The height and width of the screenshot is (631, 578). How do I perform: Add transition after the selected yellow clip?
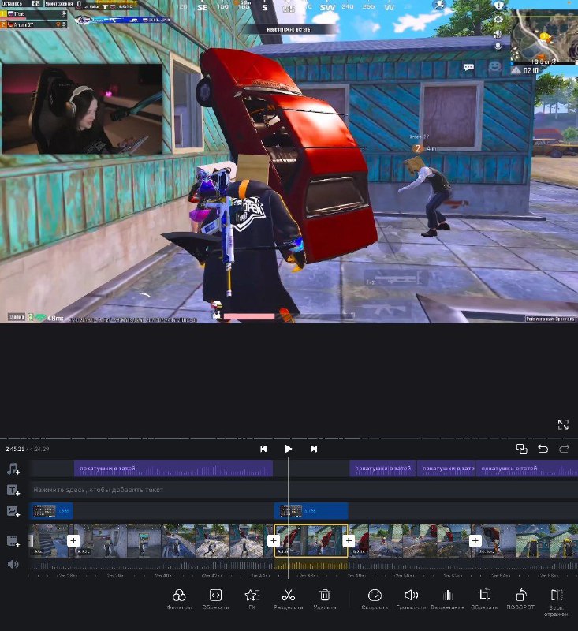(x=349, y=541)
